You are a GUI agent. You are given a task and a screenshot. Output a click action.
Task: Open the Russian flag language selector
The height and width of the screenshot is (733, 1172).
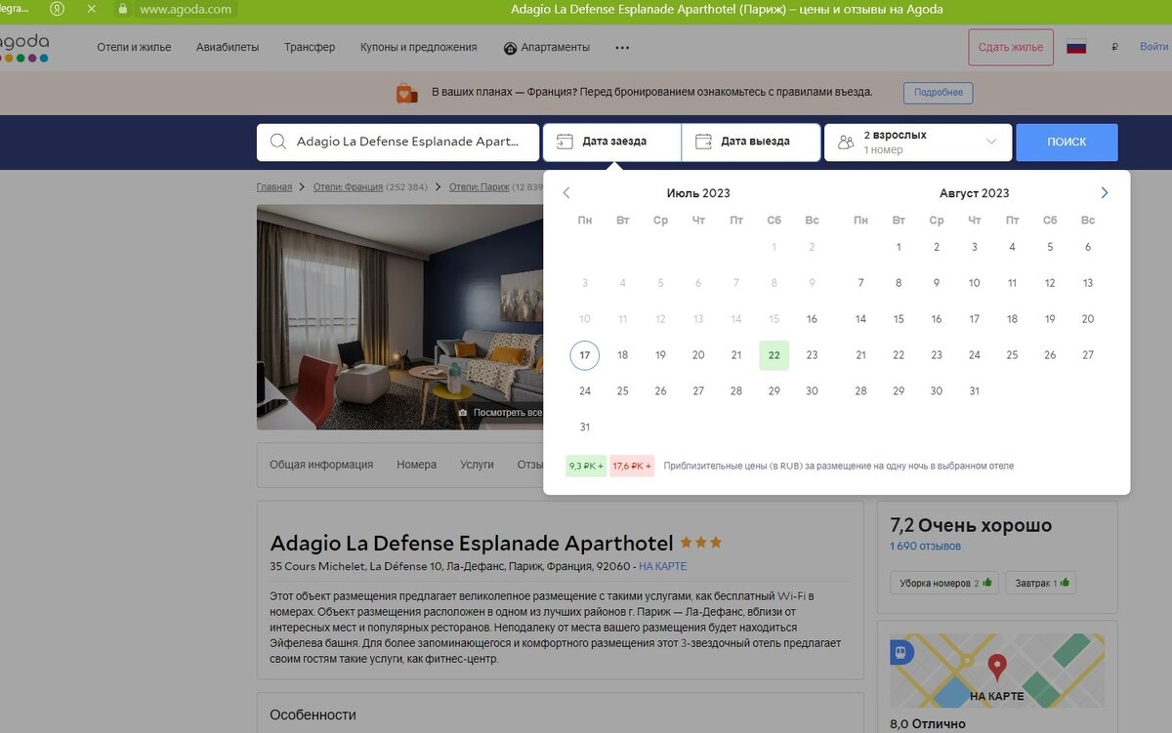1076,47
